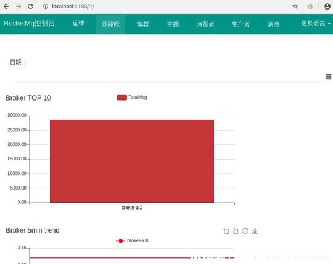333x264 pixels.
Task: Expand the 更换语言 language dropdown
Action: click(315, 24)
